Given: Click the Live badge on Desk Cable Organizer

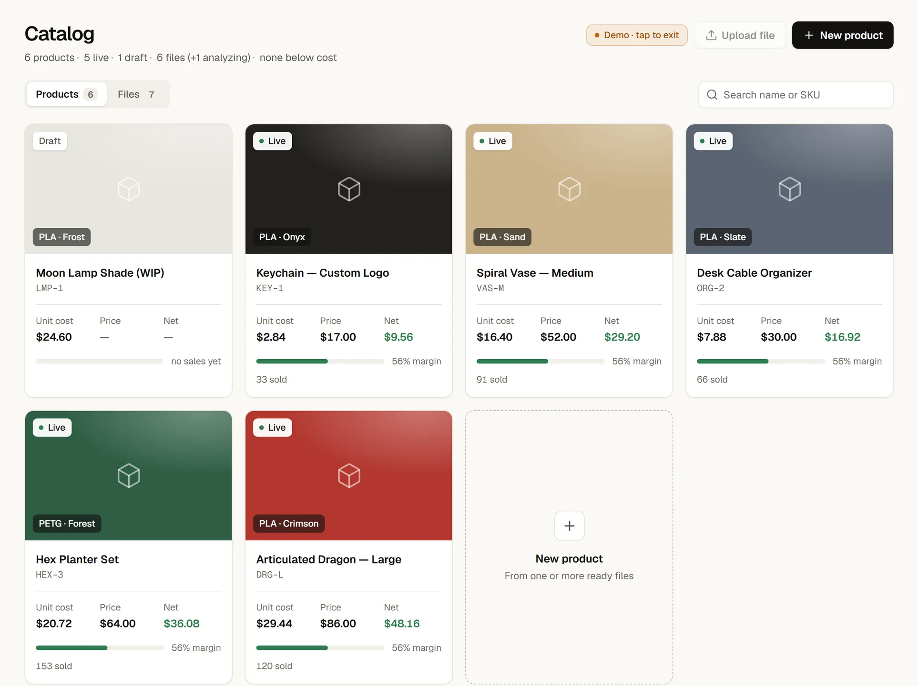Looking at the screenshot, I should [x=713, y=141].
